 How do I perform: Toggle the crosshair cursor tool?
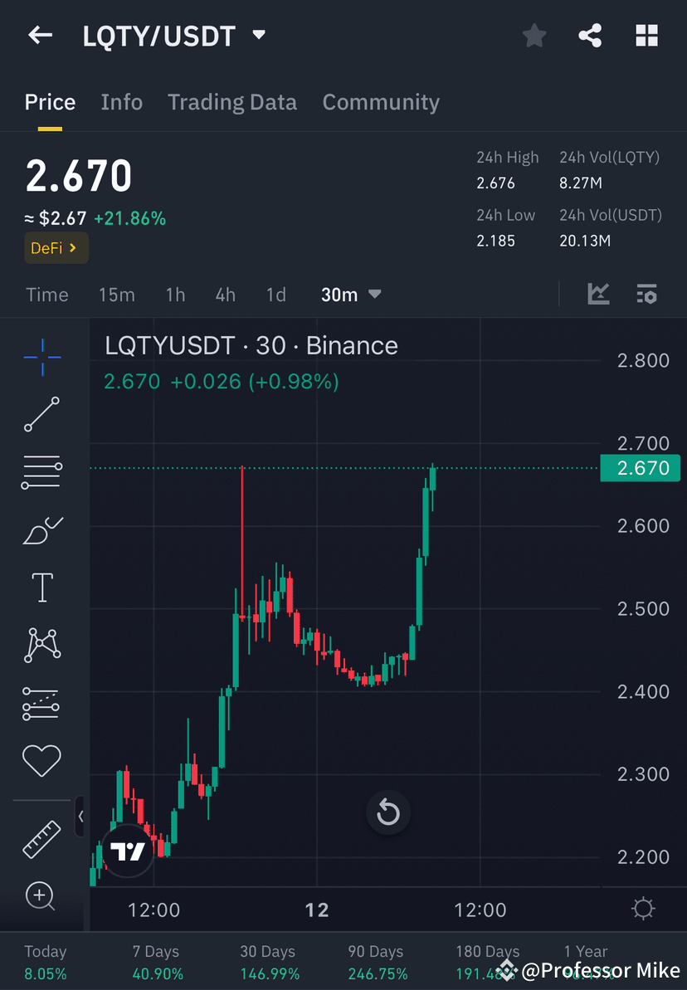(41, 357)
